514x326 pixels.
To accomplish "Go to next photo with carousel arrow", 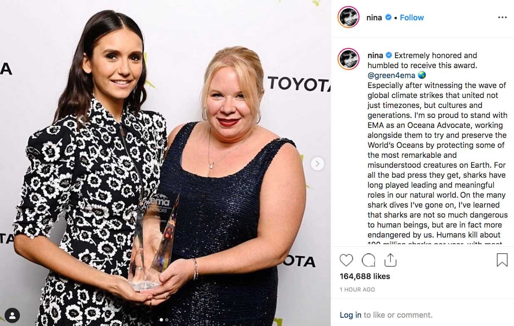I will tap(317, 164).
